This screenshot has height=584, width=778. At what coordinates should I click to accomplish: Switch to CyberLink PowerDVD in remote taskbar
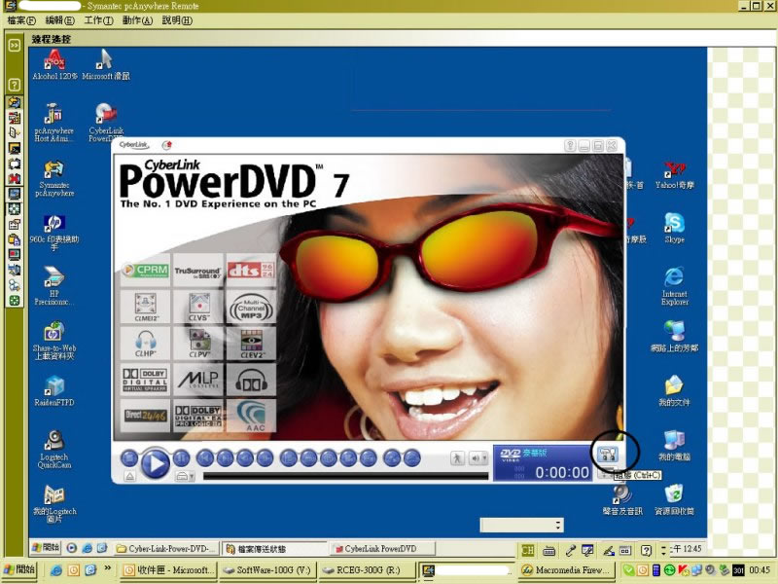(x=382, y=549)
